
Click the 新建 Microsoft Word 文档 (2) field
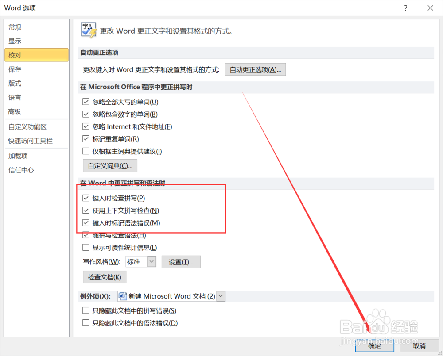click(171, 296)
